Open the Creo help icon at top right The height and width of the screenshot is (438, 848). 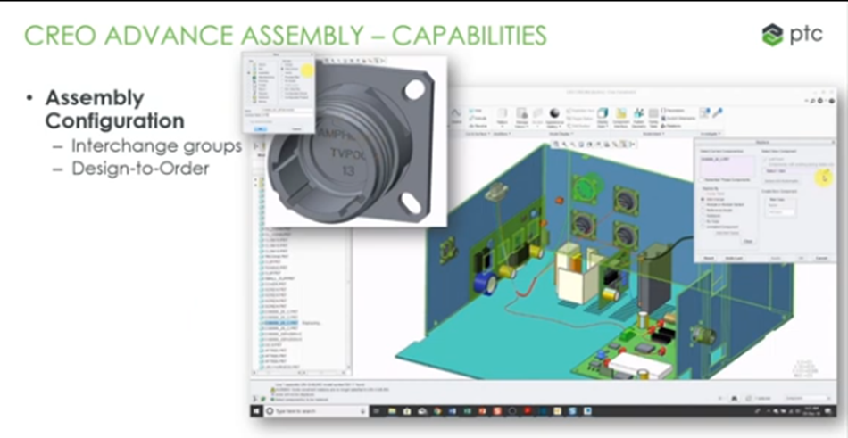[x=831, y=101]
